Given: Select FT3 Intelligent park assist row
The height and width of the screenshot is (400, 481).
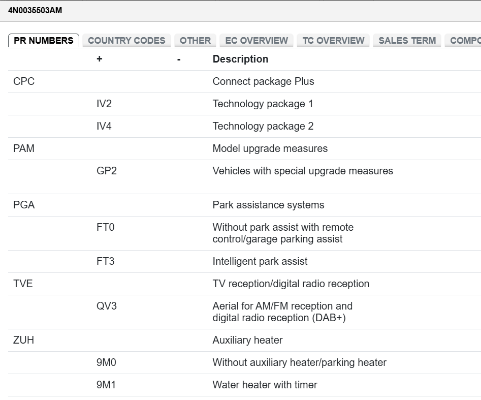Looking at the screenshot, I should (x=244, y=262).
